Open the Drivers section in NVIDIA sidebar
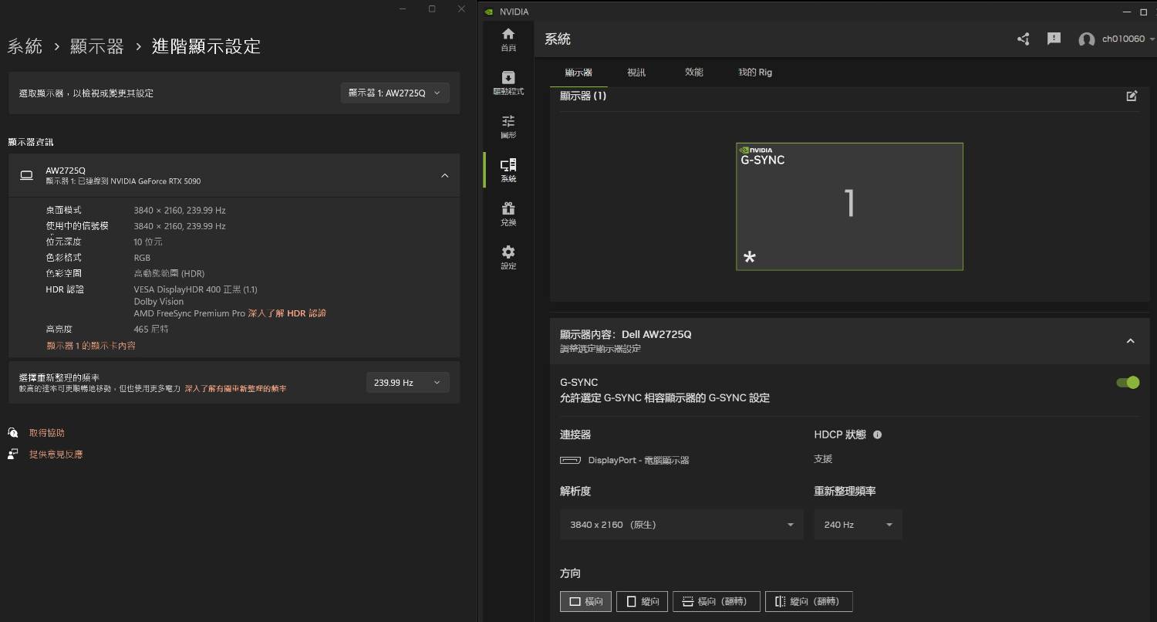The height and width of the screenshot is (622, 1157). pyautogui.click(x=508, y=83)
